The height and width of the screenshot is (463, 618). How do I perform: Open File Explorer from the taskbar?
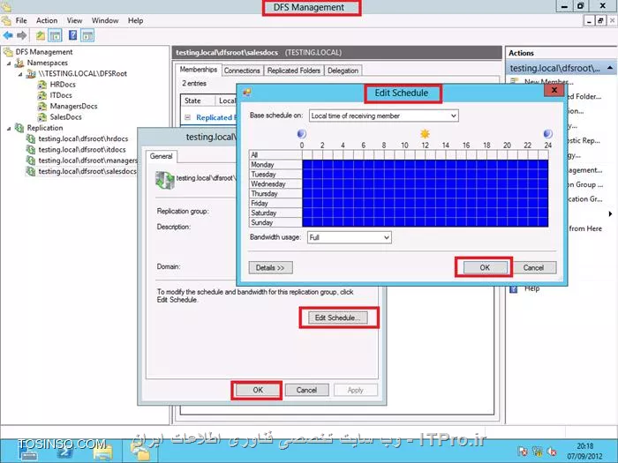tap(103, 452)
